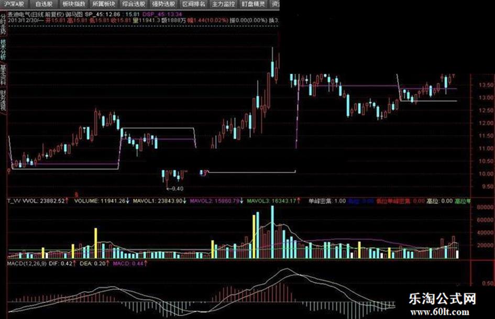The image size is (495, 319).
Task: Click the purple MAVOL2: 15860.79 label
Action: (214, 201)
